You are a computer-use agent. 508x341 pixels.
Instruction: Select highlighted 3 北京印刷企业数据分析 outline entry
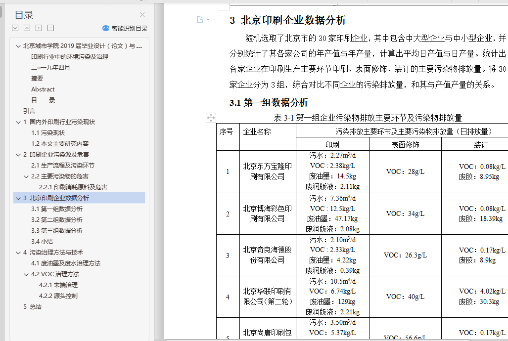point(79,198)
